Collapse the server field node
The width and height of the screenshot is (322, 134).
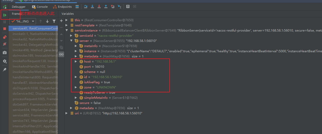[71, 41]
